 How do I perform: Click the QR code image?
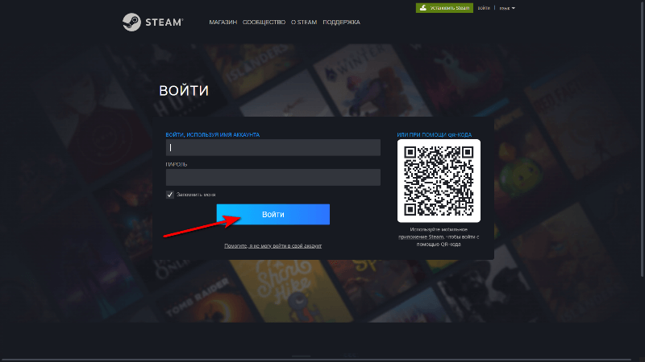439,180
